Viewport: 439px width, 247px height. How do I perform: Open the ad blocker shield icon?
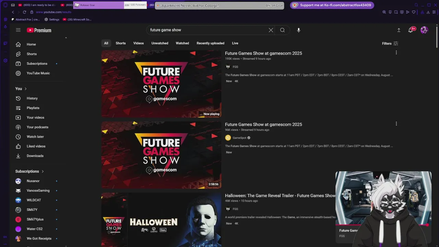tap(402, 12)
